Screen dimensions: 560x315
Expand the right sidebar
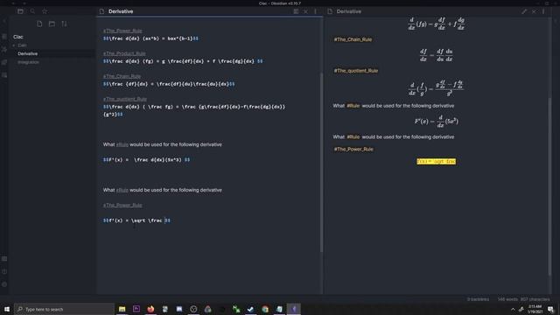(x=556, y=21)
